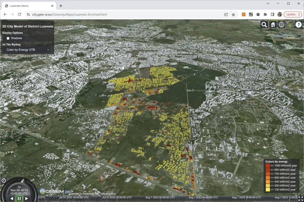Open the scene mode globe picker

(x=281, y=25)
